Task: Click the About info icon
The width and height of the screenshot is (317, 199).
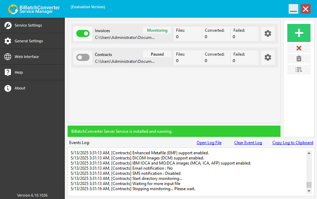Action: click(x=8, y=88)
